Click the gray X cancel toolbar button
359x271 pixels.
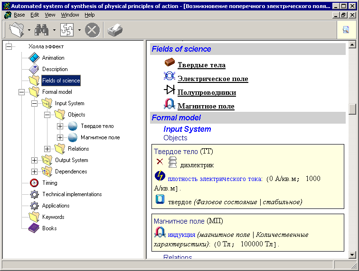(92, 31)
